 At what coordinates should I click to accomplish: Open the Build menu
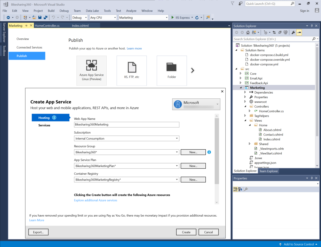[51, 11]
